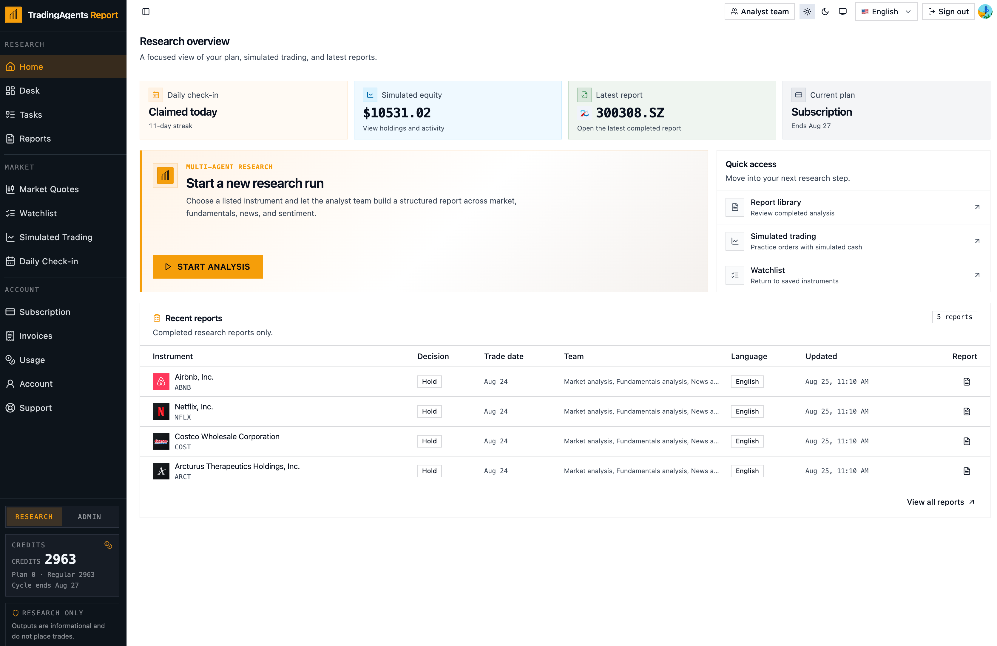The width and height of the screenshot is (997, 646).
Task: Click the Sign out button
Action: click(948, 12)
